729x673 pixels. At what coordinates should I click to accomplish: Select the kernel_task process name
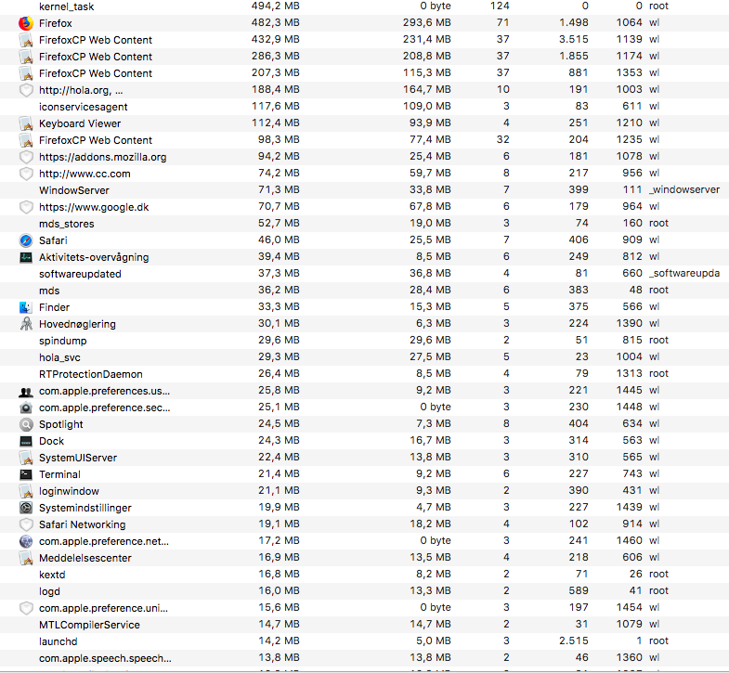pos(67,6)
